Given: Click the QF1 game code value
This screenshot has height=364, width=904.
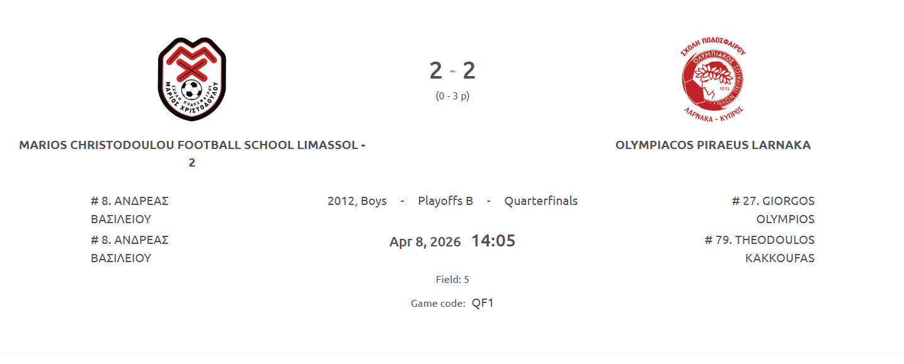Looking at the screenshot, I should pos(483,303).
